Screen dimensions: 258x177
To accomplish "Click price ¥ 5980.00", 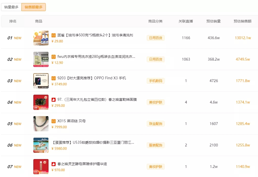I will tap(59, 148).
